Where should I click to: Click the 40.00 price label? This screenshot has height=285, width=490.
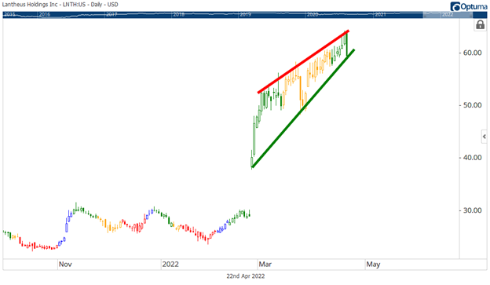click(x=472, y=158)
